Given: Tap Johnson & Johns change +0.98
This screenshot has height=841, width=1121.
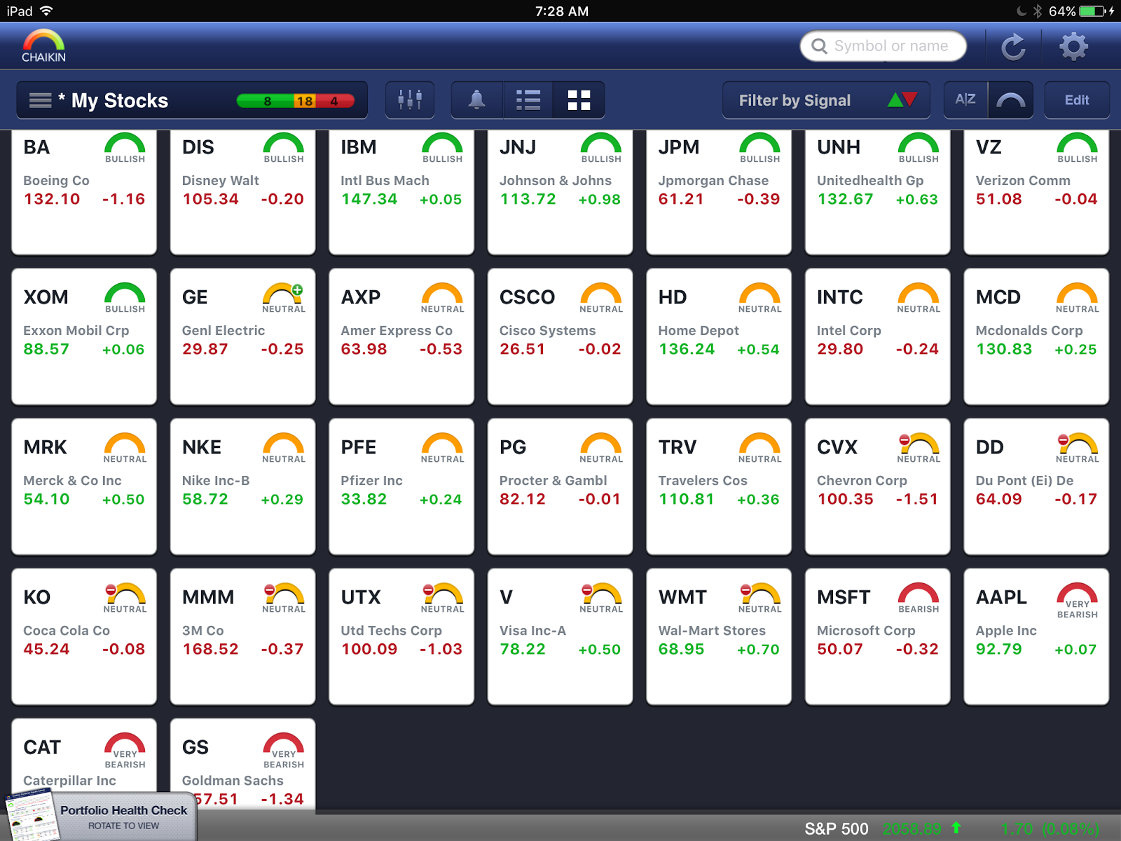Looking at the screenshot, I should click(600, 199).
